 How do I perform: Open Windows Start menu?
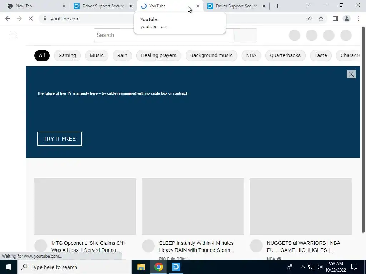pyautogui.click(x=9, y=267)
